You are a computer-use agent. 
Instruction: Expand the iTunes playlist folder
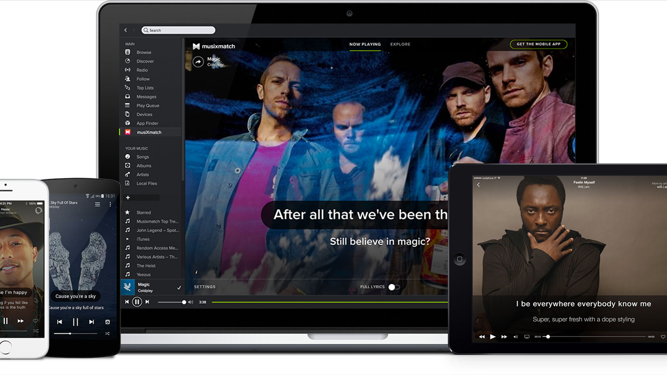(128, 239)
